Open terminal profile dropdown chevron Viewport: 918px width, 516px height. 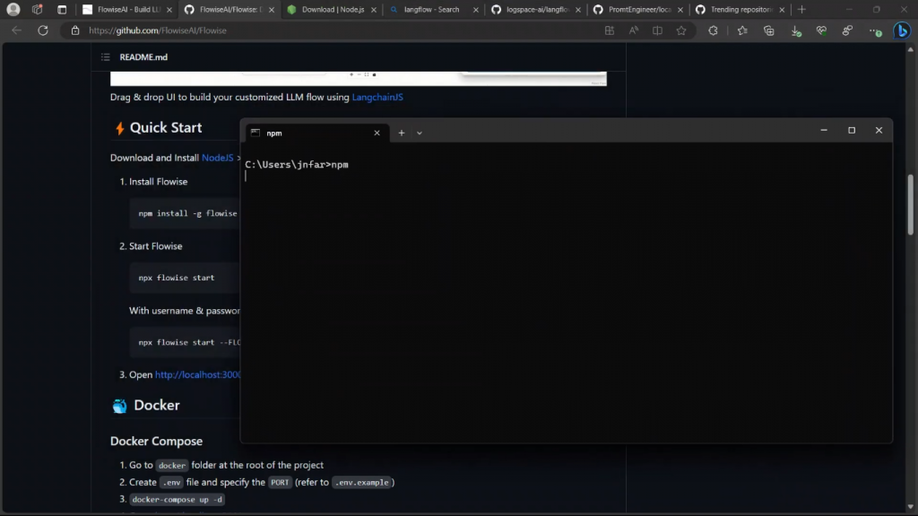tap(420, 133)
